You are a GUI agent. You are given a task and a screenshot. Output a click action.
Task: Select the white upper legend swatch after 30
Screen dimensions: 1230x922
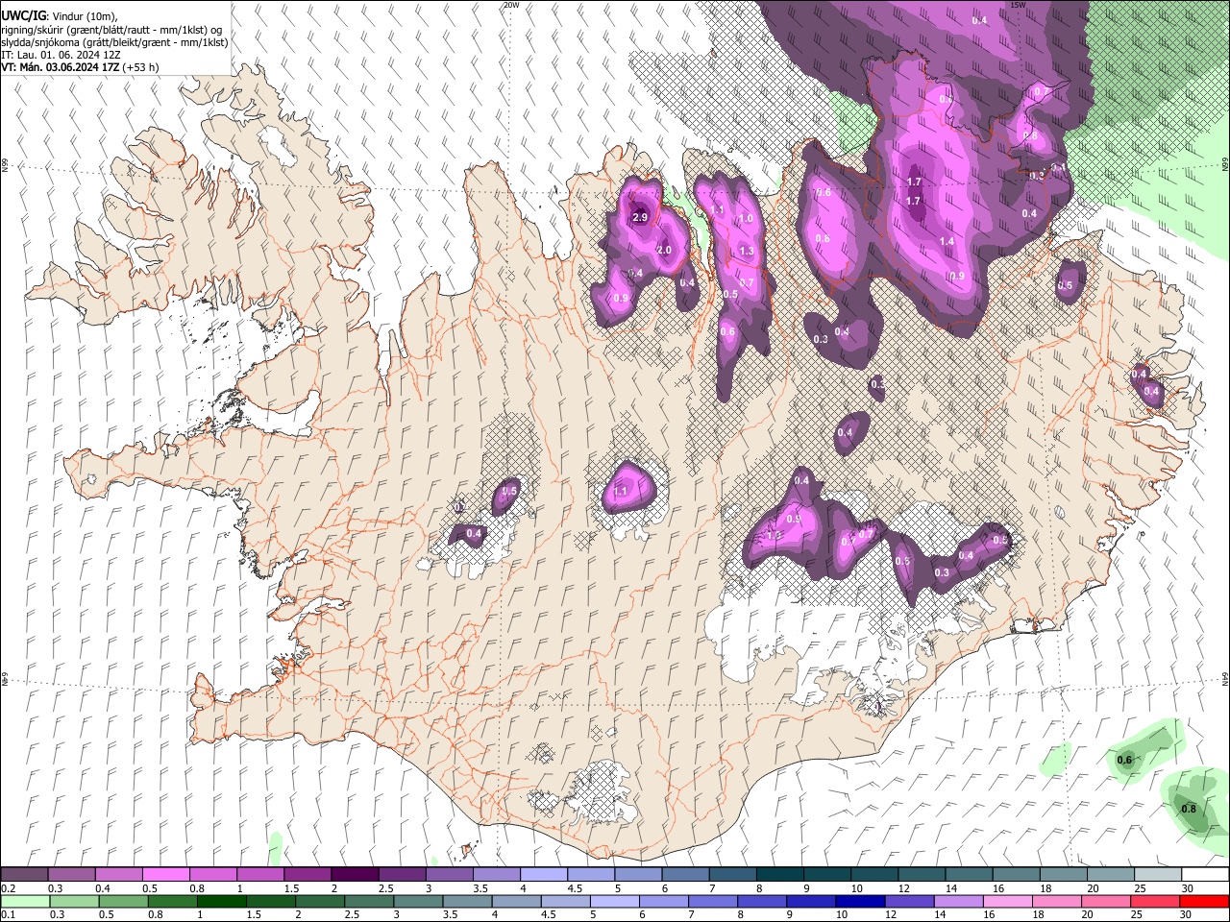pos(1204,875)
